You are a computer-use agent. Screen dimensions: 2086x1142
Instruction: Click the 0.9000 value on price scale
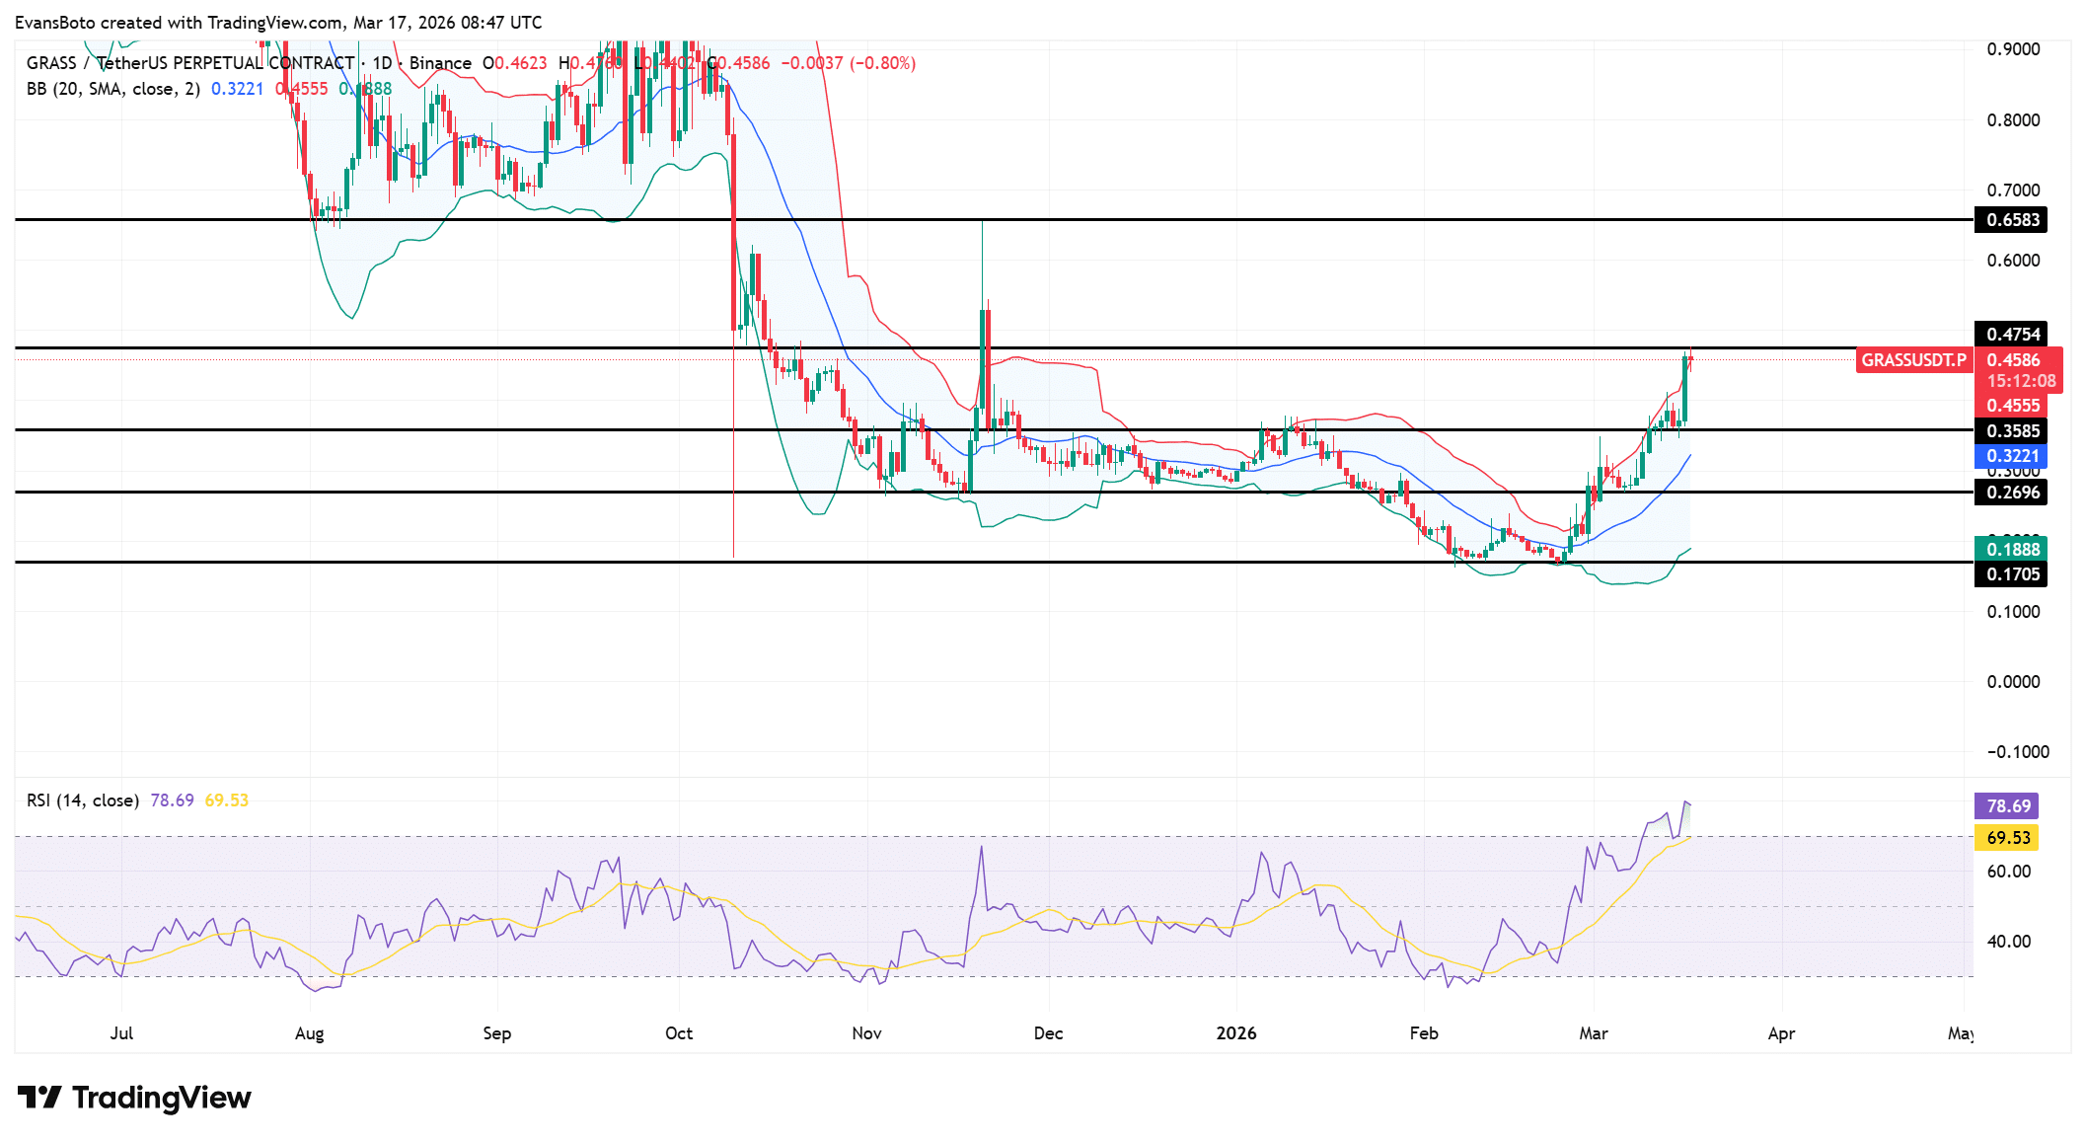click(2013, 49)
